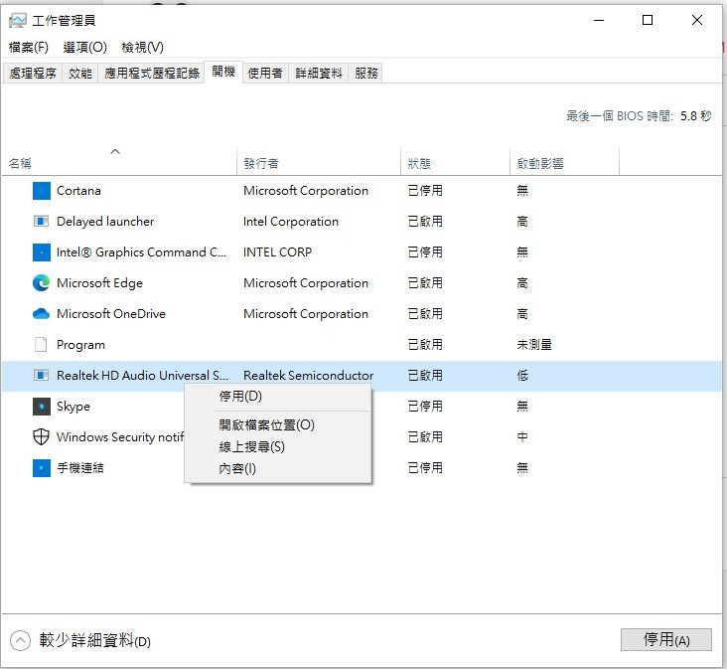Image resolution: width=727 pixels, height=669 pixels.
Task: Click the Microsoft OneDrive cloud icon
Action: (42, 314)
